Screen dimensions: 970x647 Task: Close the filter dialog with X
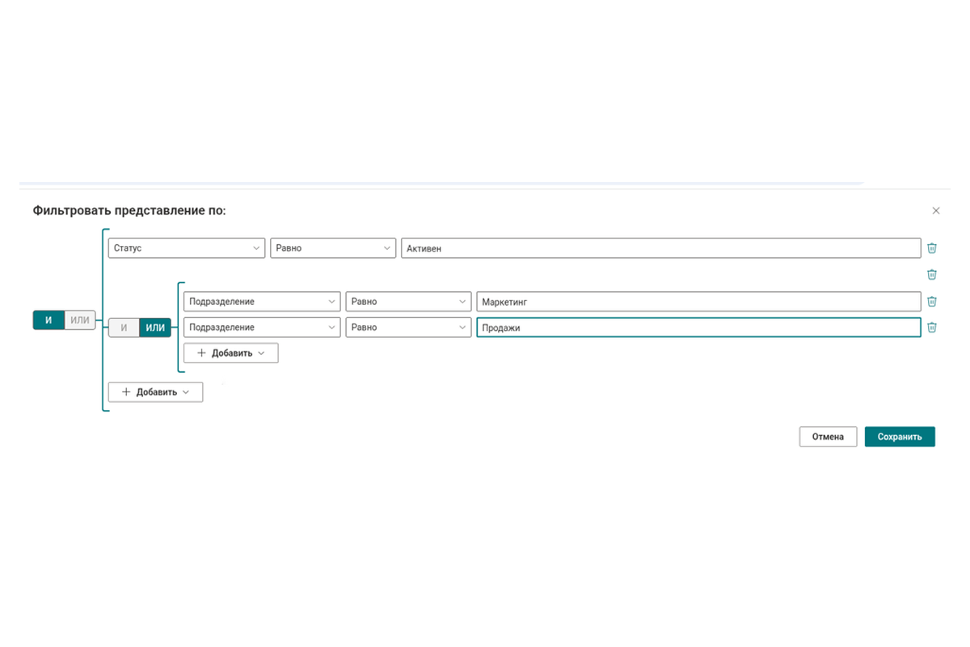click(x=936, y=211)
